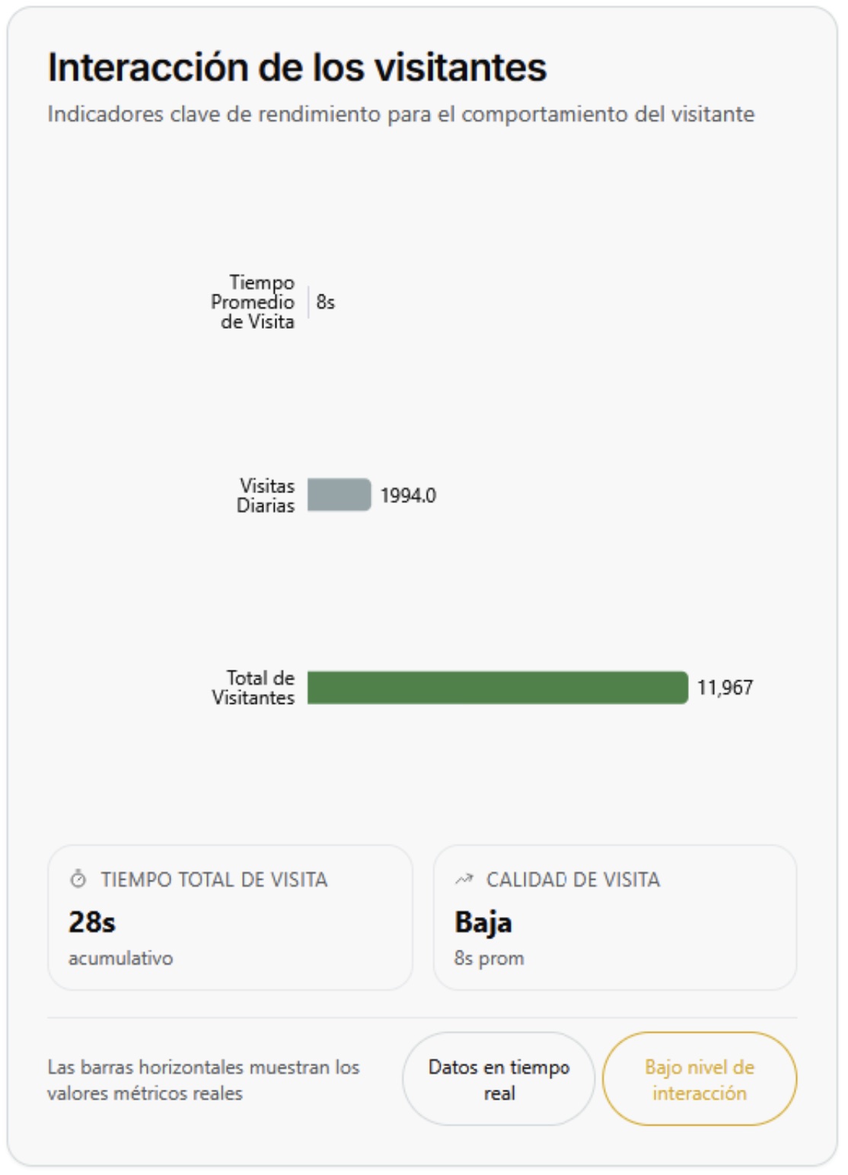Click the Interacción de los visitantes heading
Screen dimensions: 848x1175
297,67
